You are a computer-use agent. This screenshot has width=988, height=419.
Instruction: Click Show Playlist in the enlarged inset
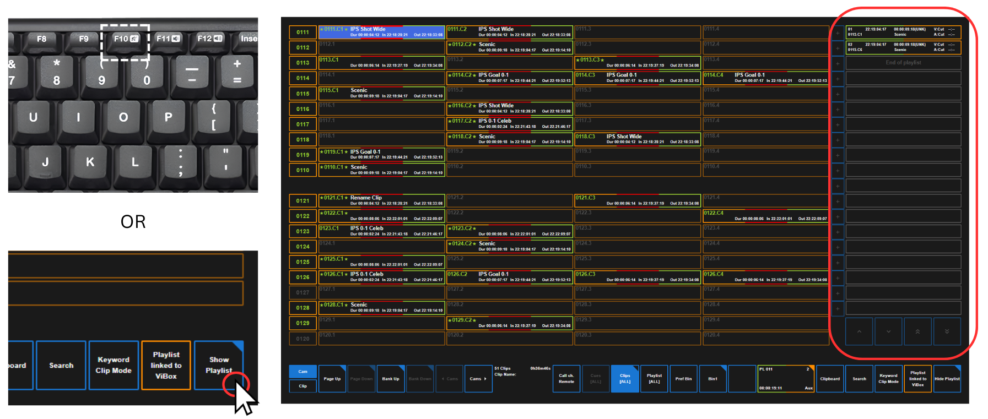(219, 365)
